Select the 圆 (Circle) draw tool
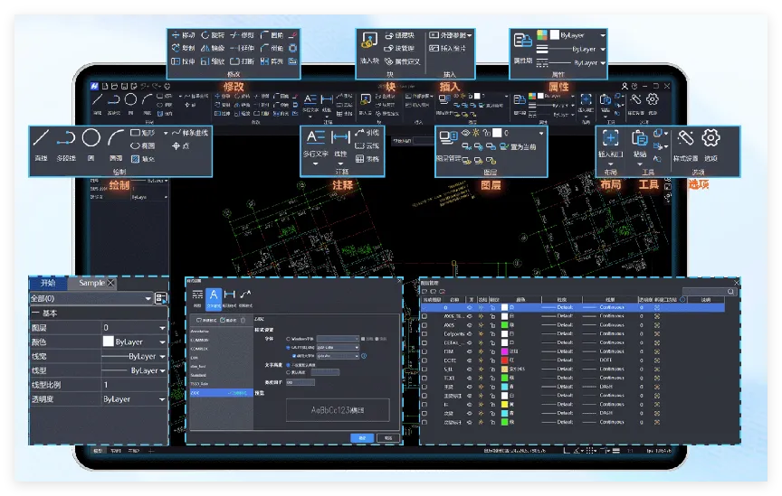The height and width of the screenshot is (496, 782). pos(91,138)
